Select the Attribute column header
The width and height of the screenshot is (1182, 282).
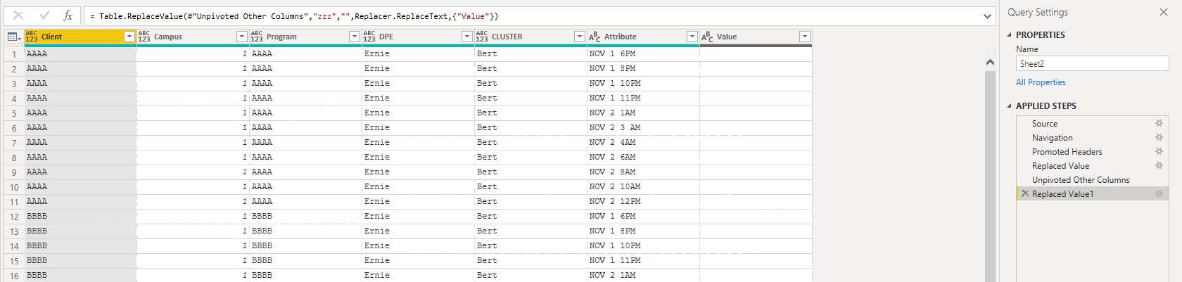[x=643, y=37]
